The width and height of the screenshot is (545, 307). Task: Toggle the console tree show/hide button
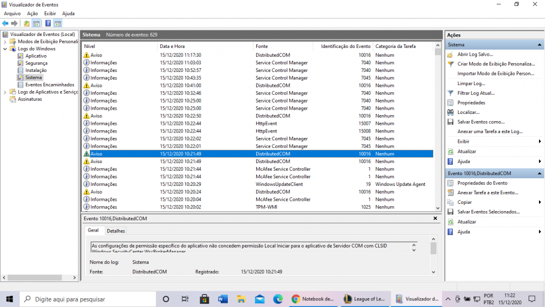tap(37, 23)
